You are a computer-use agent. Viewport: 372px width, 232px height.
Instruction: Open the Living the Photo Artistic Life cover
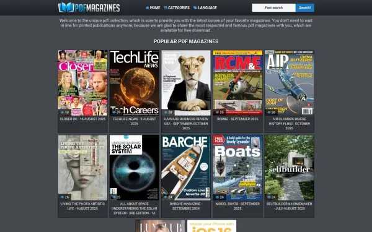[x=83, y=168]
